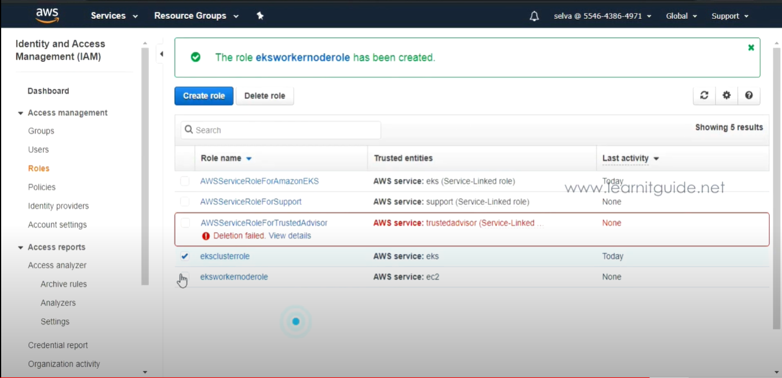The width and height of the screenshot is (782, 378).
Task: Check the eksworkernoderole checkbox
Action: click(x=185, y=277)
